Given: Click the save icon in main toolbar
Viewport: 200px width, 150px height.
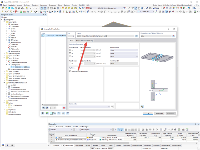Looking at the screenshot, I should [19, 8].
